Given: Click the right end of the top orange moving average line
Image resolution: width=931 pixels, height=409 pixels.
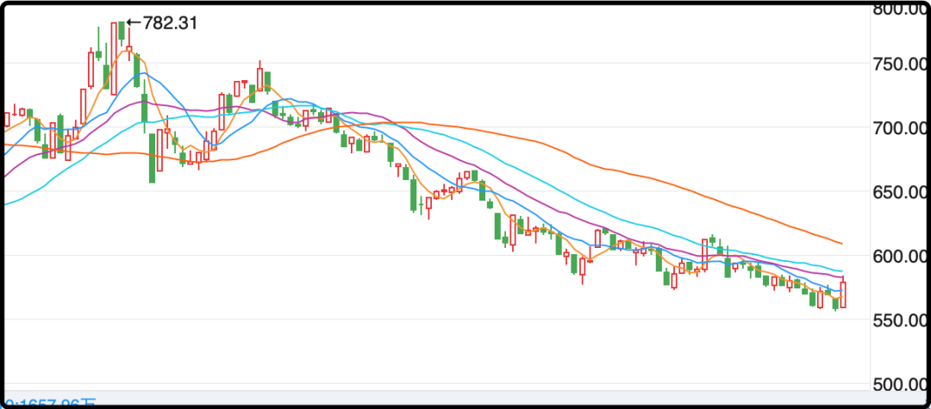Looking at the screenshot, I should pos(840,243).
